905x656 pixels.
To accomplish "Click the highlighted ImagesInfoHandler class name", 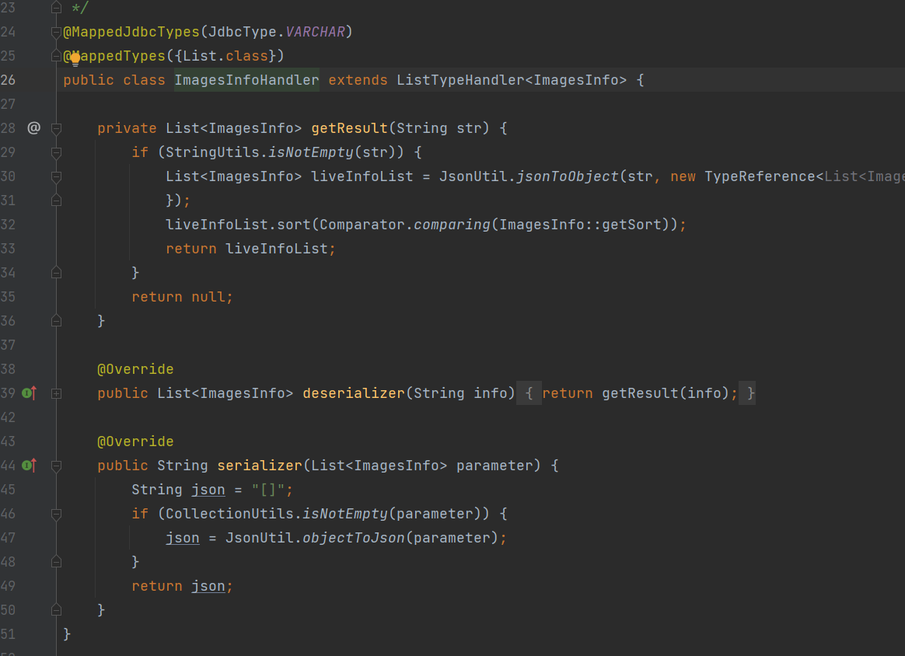I will point(246,80).
